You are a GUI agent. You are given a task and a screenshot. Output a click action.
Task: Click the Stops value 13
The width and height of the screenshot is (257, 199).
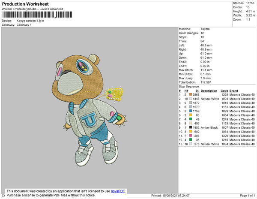click(x=202, y=37)
